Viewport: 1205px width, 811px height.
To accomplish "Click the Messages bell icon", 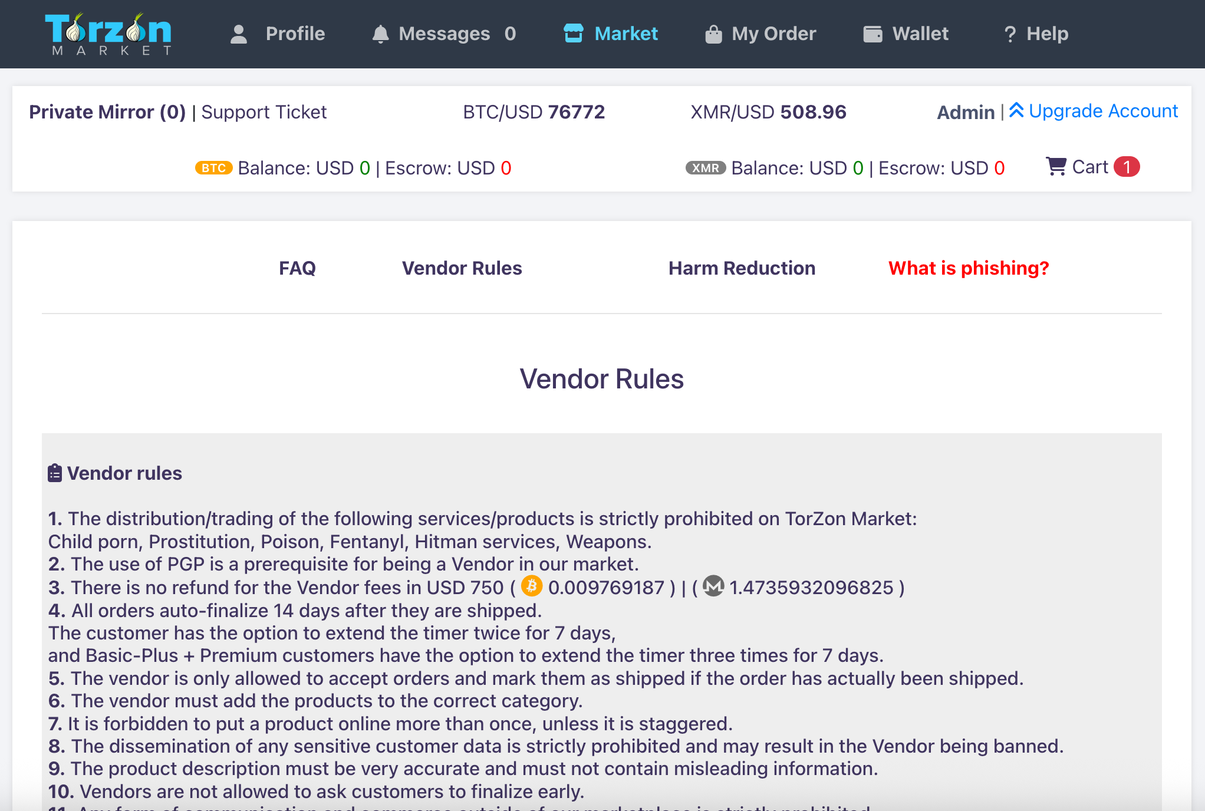I will [381, 34].
